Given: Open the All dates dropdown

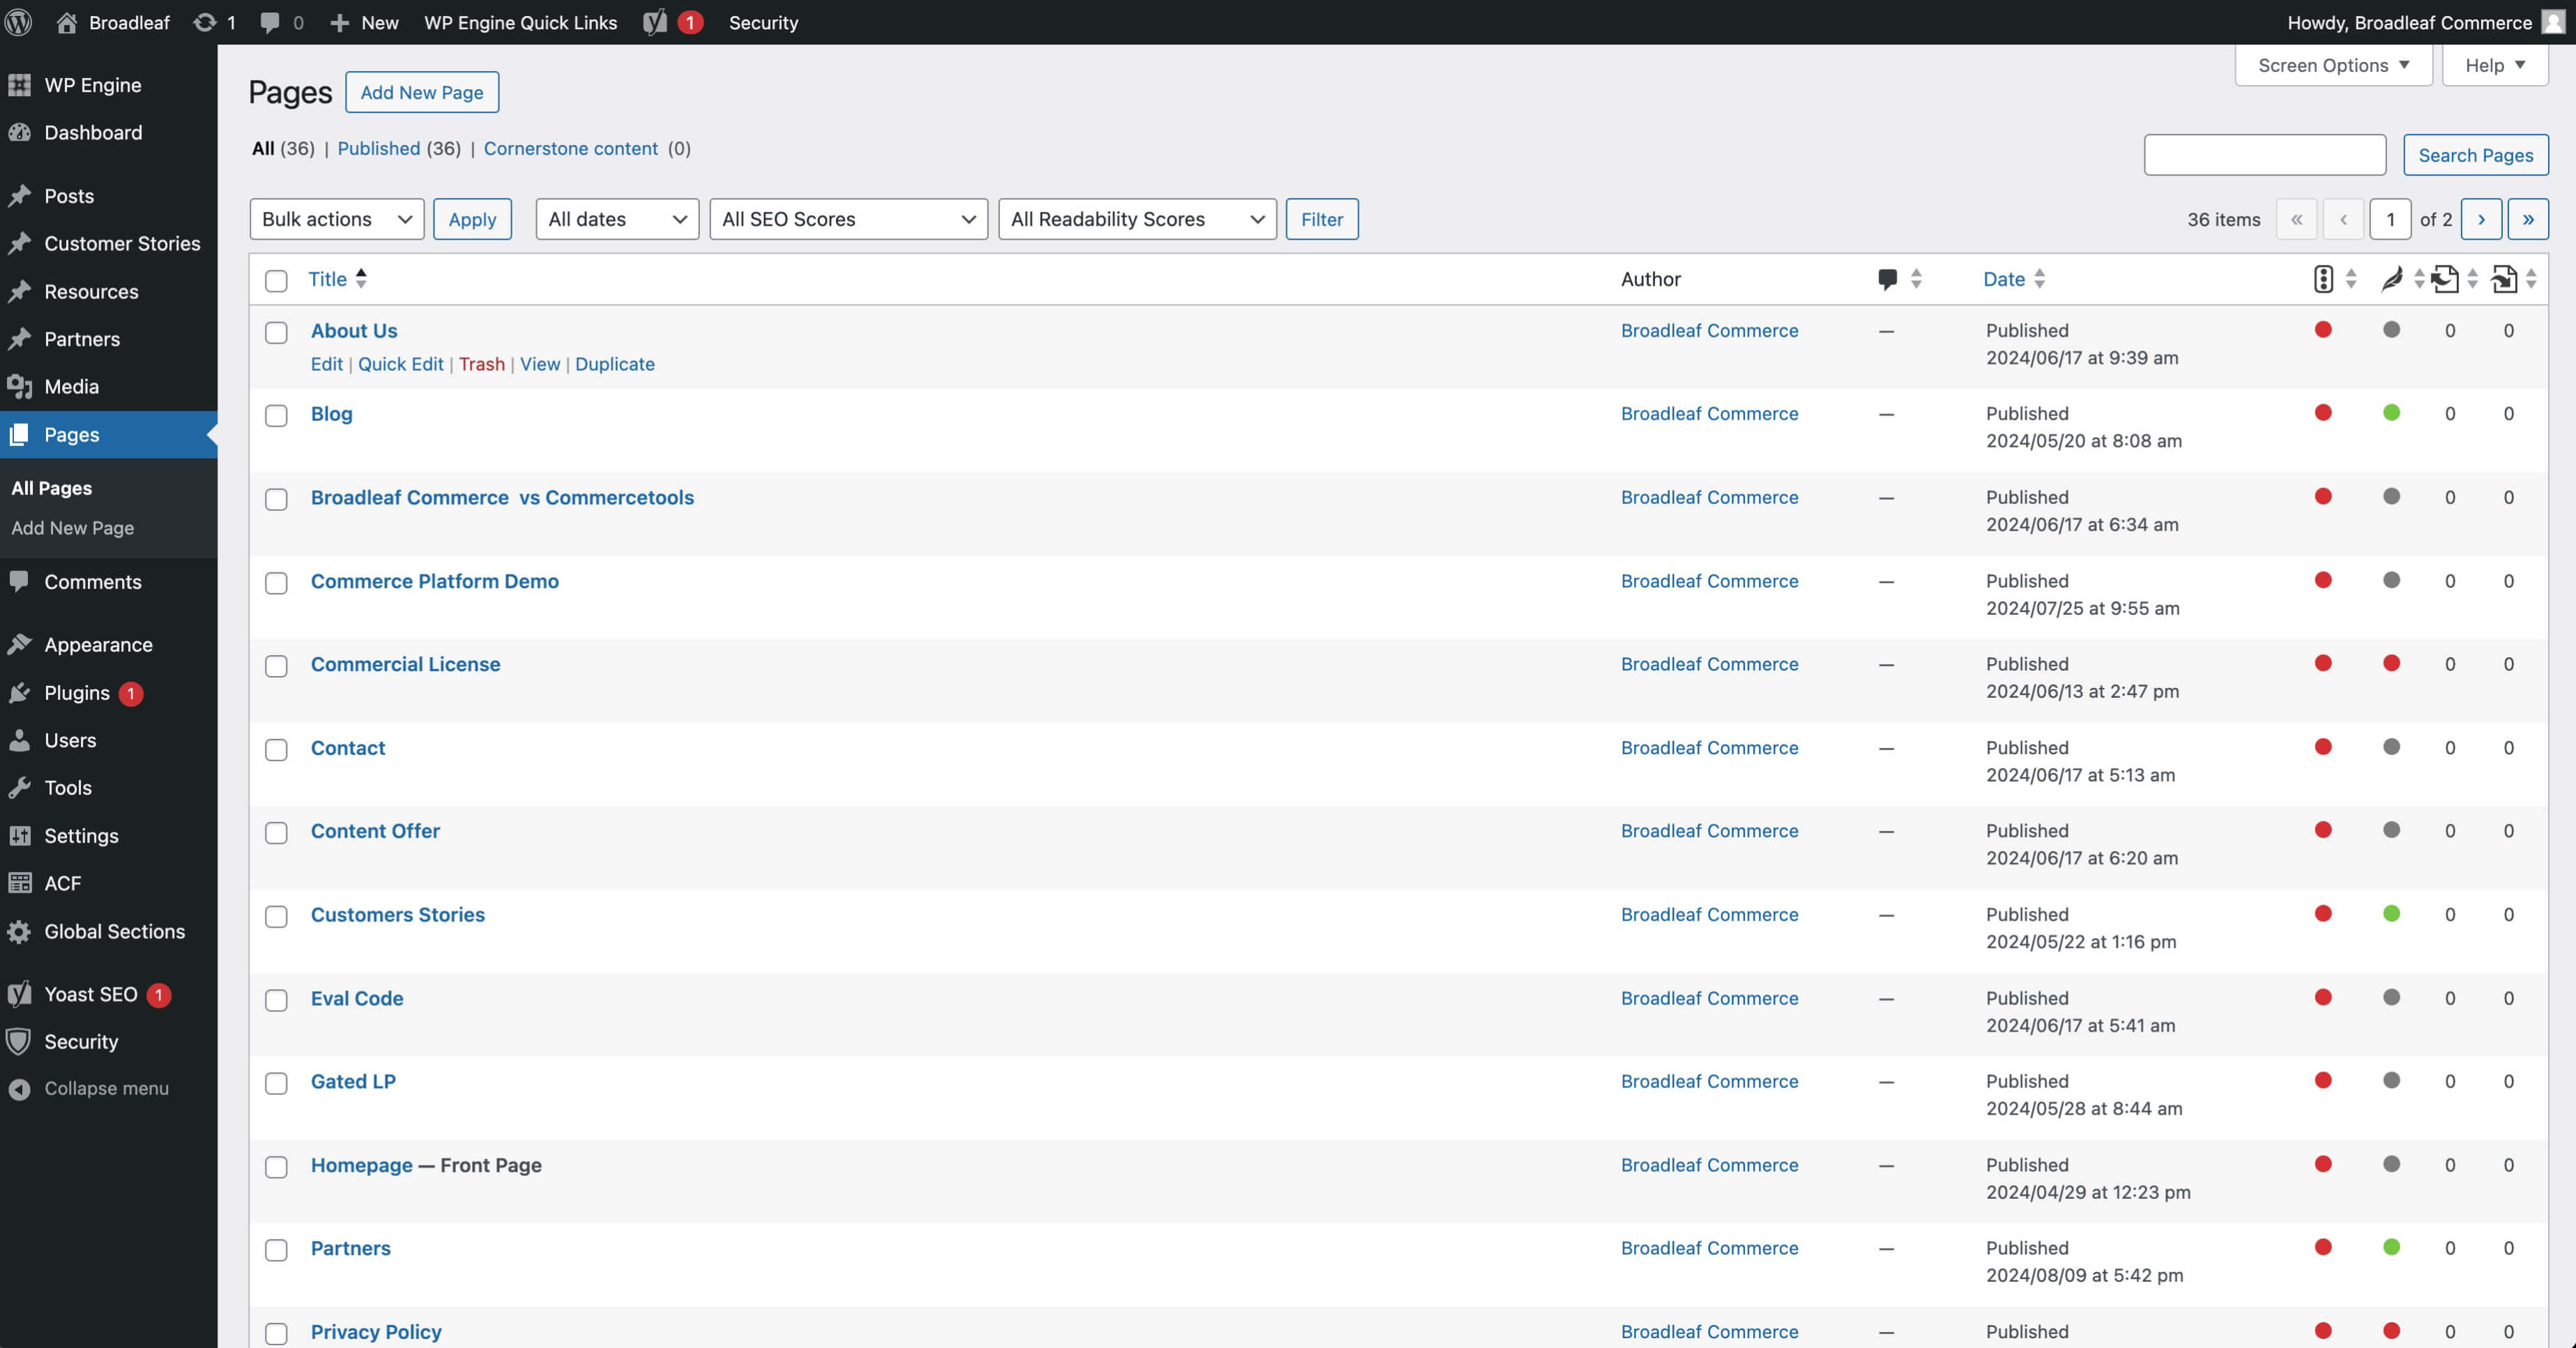Looking at the screenshot, I should pos(617,219).
